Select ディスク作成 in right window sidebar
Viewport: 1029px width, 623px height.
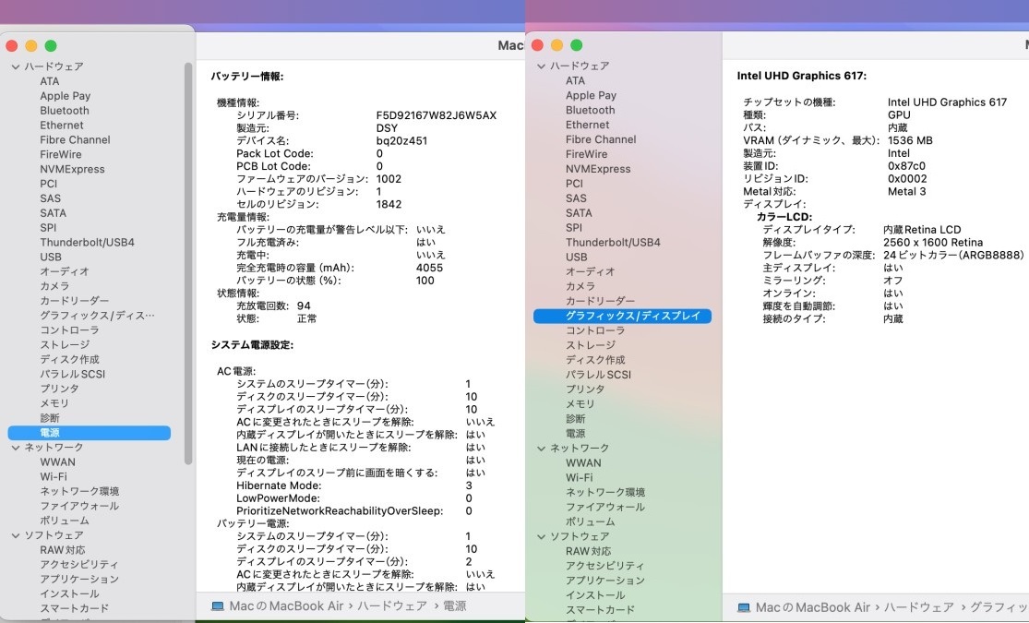[594, 360]
